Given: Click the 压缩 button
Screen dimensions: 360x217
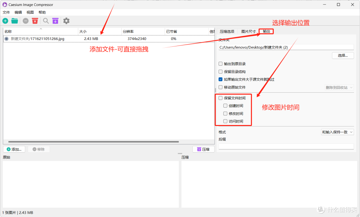Looking at the screenshot, I should [203, 149].
